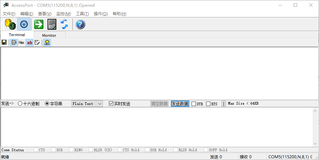The height and width of the screenshot is (160, 319).
Task: Uncheck the 实时发送 checkbox
Action: (111, 104)
